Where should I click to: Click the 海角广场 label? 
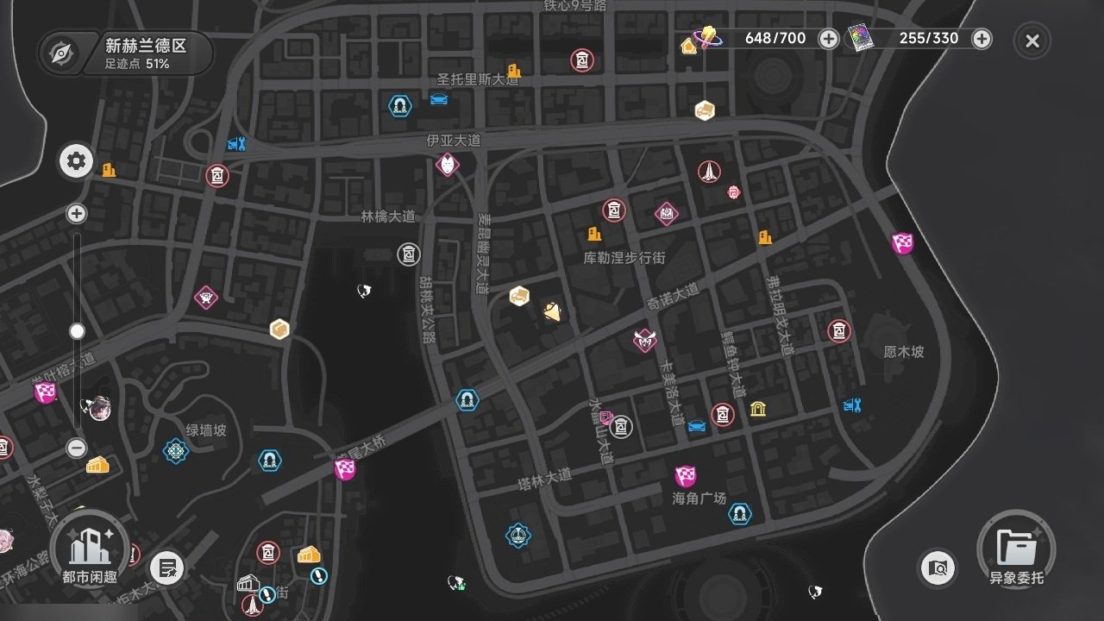699,499
